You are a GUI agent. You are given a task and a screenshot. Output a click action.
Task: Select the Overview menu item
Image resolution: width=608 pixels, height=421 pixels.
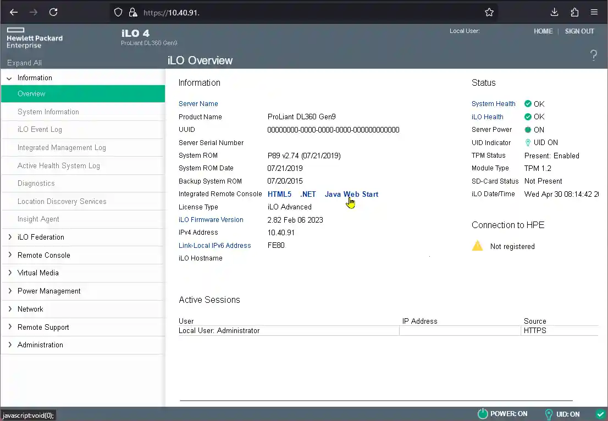point(83,94)
